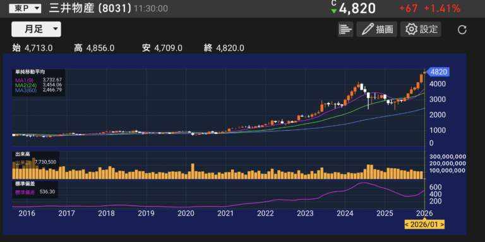Viewport: 485px width, 242px height.
Task: Open 設定 chart settings
Action: click(x=421, y=30)
